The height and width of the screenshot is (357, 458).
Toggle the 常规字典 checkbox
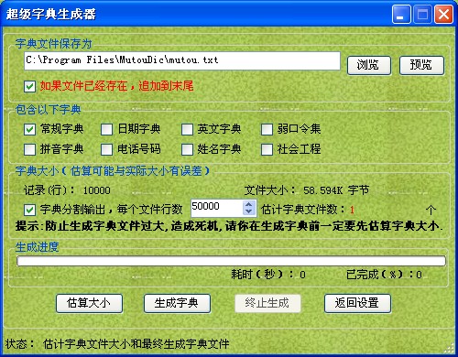pyautogui.click(x=30, y=129)
